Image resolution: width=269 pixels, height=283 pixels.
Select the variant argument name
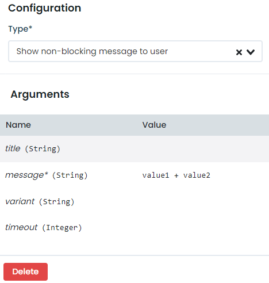click(20, 201)
